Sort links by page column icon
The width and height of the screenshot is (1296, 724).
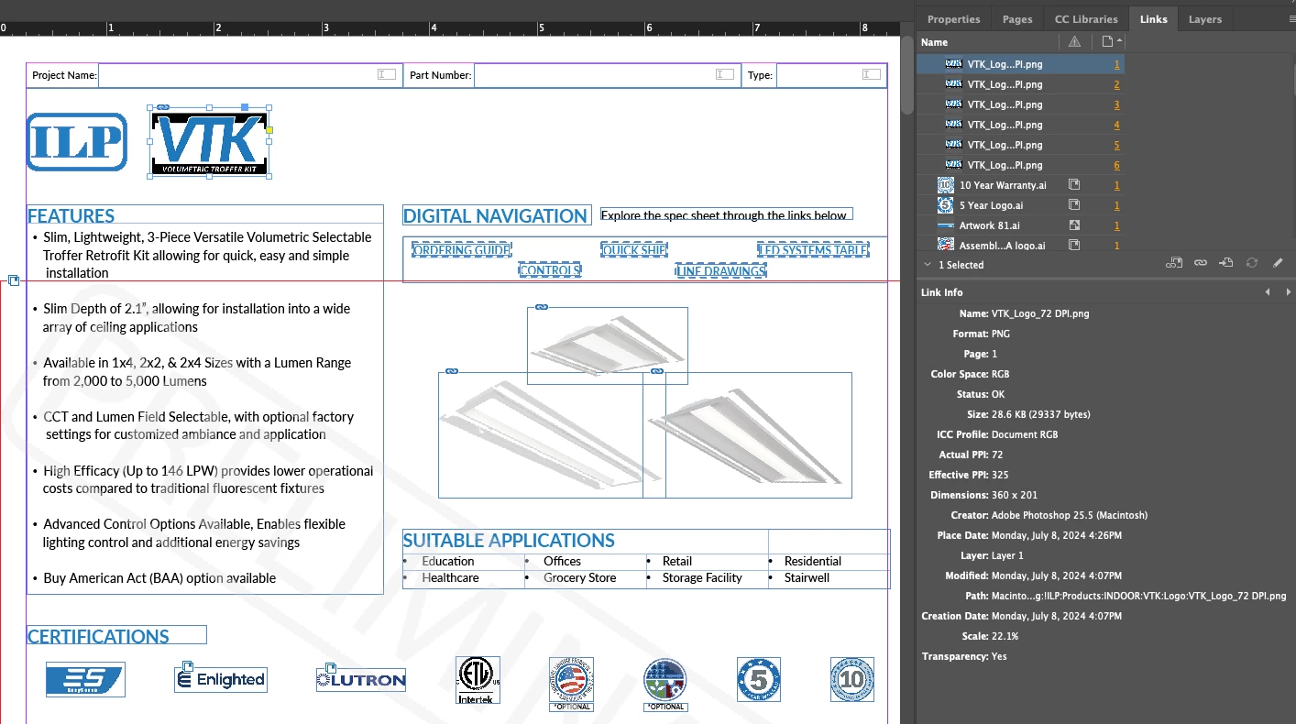1107,42
